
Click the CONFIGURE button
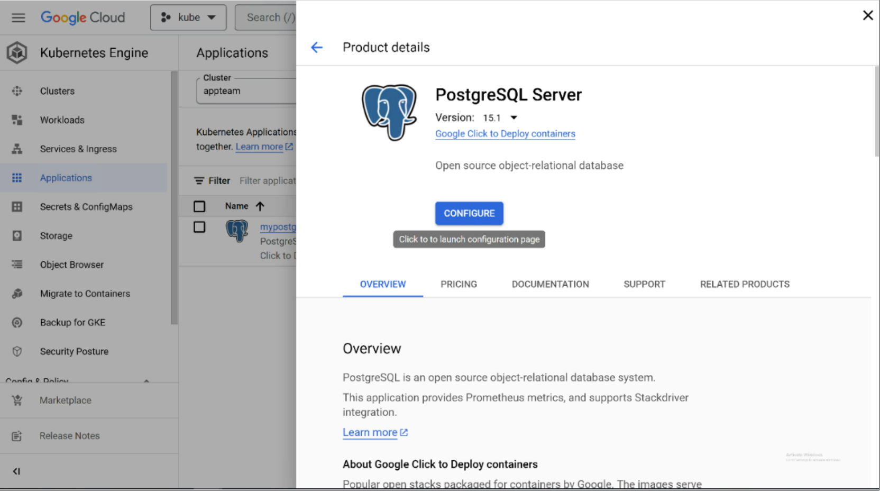coord(469,213)
